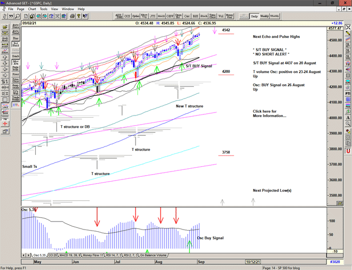Switch to the Money Flow 11 tab
The height and width of the screenshot is (270, 352).
[87, 256]
